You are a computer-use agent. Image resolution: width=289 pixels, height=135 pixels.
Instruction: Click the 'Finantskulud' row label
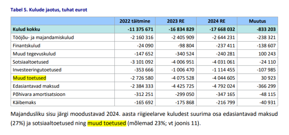[26, 46]
